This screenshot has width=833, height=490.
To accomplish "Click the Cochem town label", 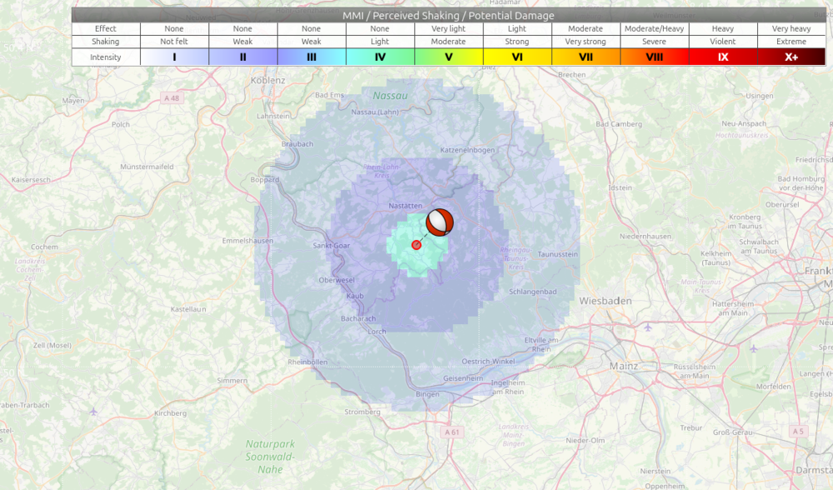I will pyautogui.click(x=45, y=247).
